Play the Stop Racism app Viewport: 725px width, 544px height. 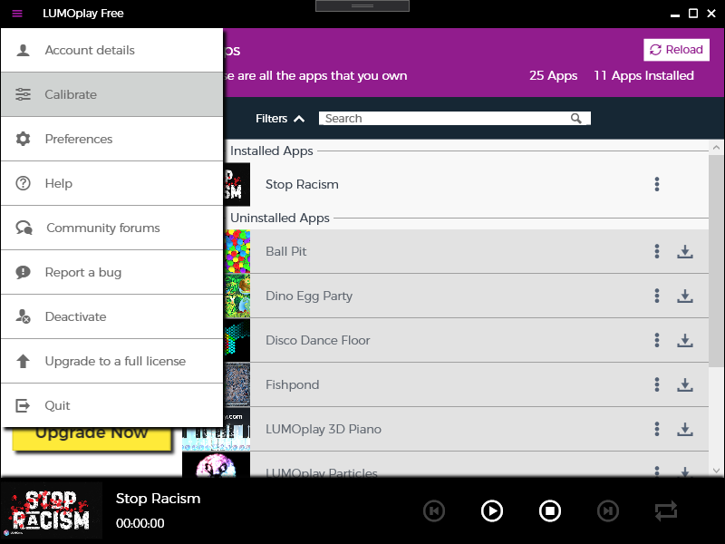click(x=491, y=511)
